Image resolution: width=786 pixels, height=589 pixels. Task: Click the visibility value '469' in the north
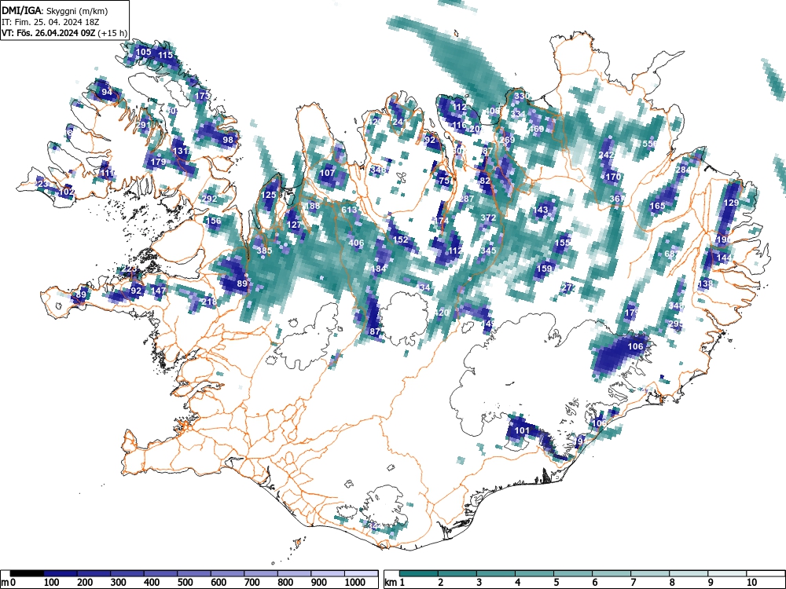click(x=536, y=129)
